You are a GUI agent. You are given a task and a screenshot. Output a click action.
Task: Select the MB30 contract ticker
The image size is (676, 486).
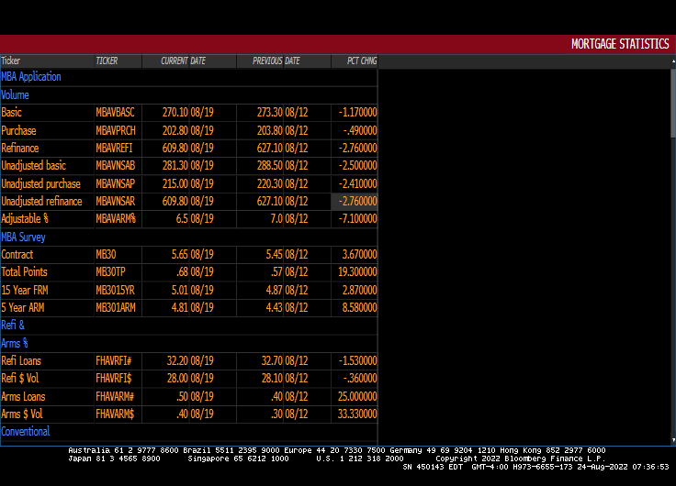pos(106,254)
